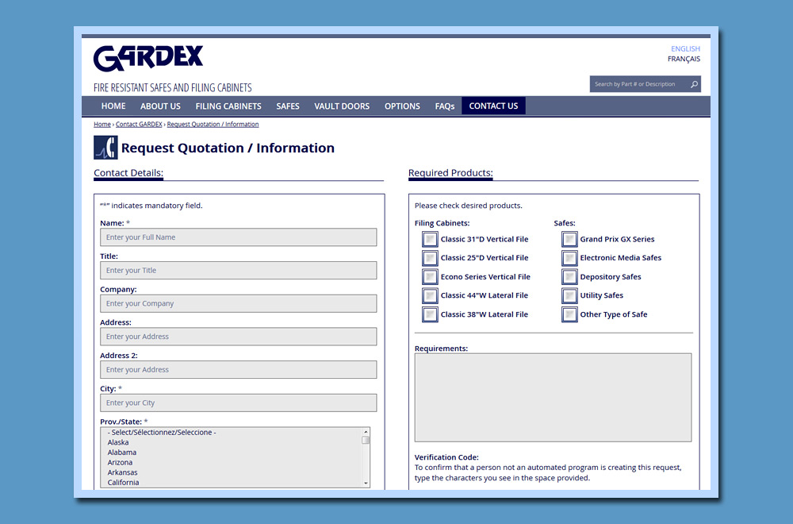The height and width of the screenshot is (524, 793).
Task: Open the FAQs menu item
Action: 445,106
